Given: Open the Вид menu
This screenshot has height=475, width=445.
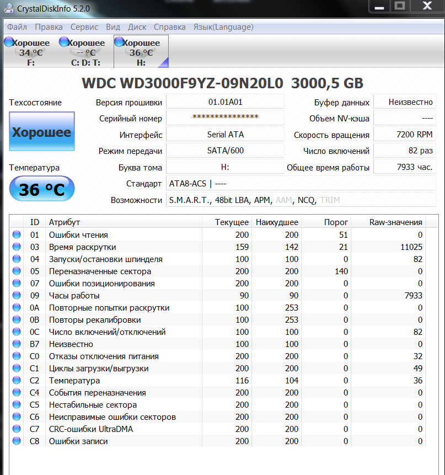Looking at the screenshot, I should point(113,27).
